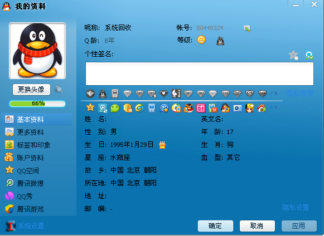Click the 应用 button
324x236 pixels.
point(299,226)
